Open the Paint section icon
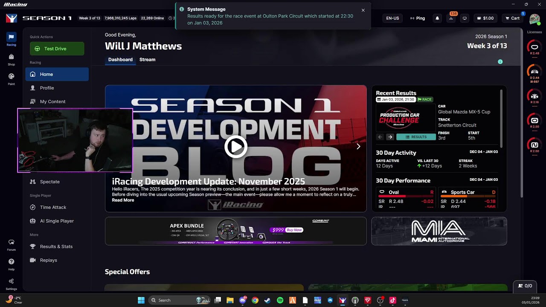The height and width of the screenshot is (307, 546). click(11, 78)
